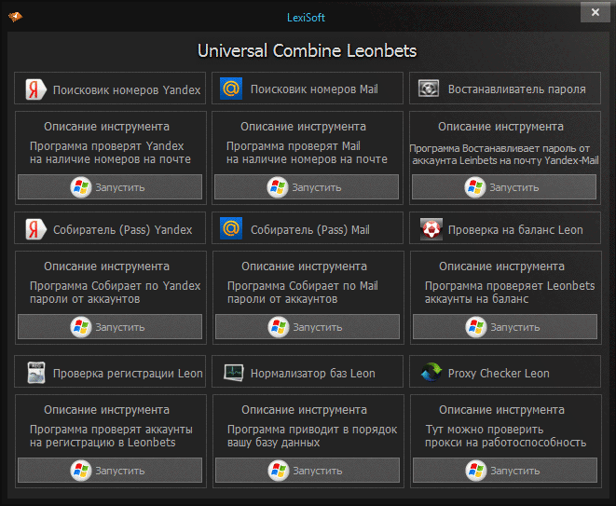Launch Проверка регистрации Leon via Запустить
The height and width of the screenshot is (506, 616).
[x=110, y=471]
